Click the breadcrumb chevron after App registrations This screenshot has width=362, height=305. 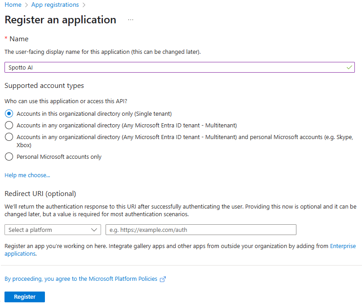point(84,5)
